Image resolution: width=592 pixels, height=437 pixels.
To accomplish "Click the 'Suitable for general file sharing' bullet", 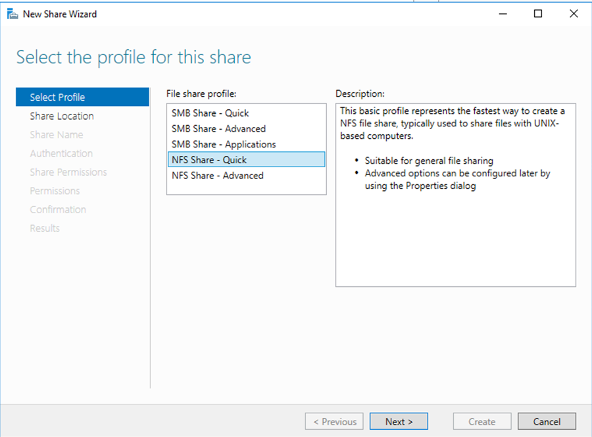I will [x=429, y=161].
